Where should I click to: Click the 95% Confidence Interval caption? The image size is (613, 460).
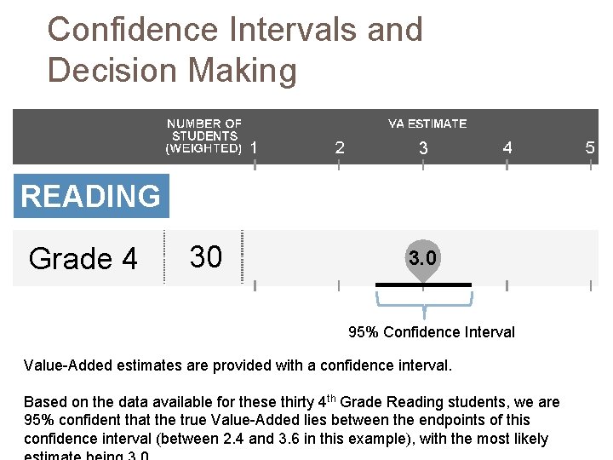pyautogui.click(x=431, y=332)
